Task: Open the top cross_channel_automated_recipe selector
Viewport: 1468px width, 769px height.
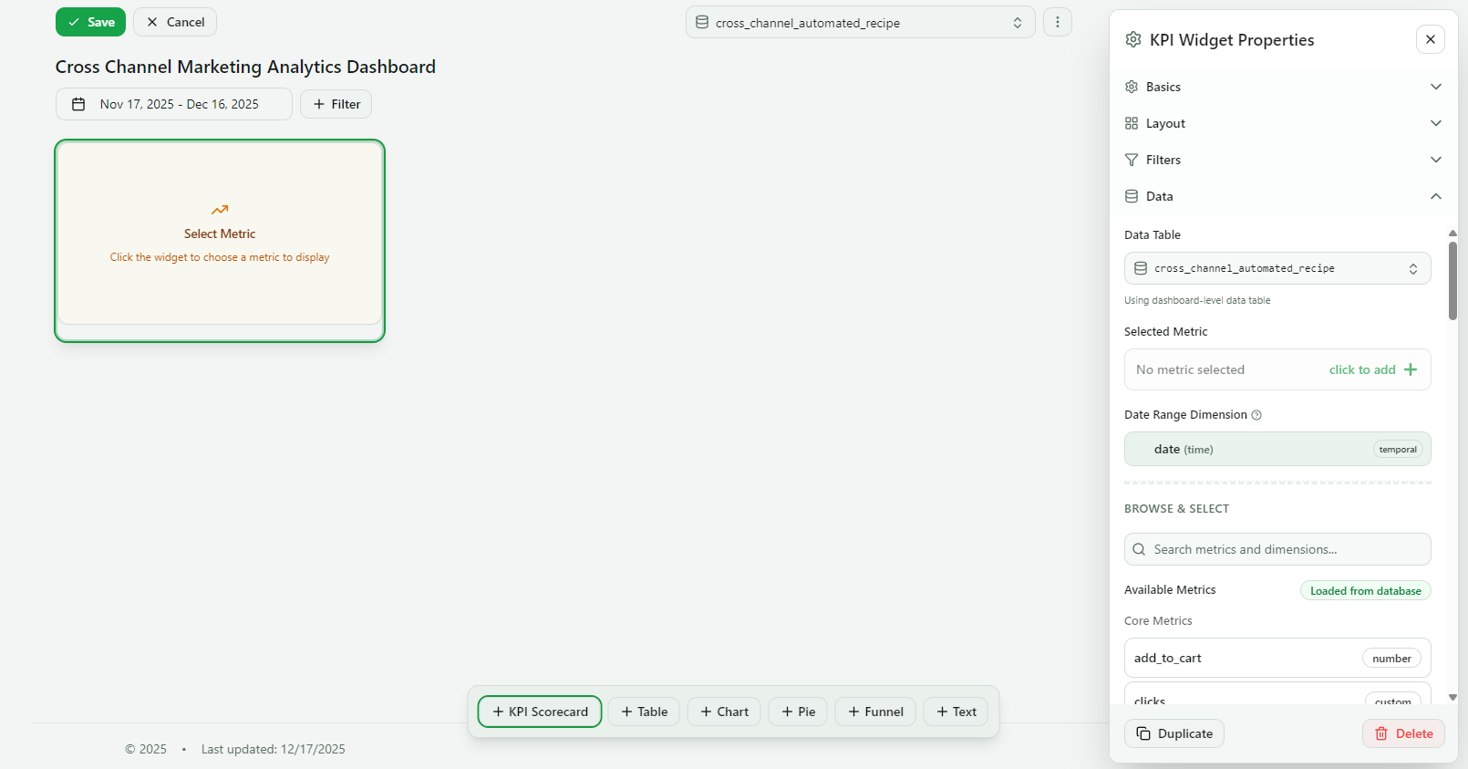Action: [859, 23]
